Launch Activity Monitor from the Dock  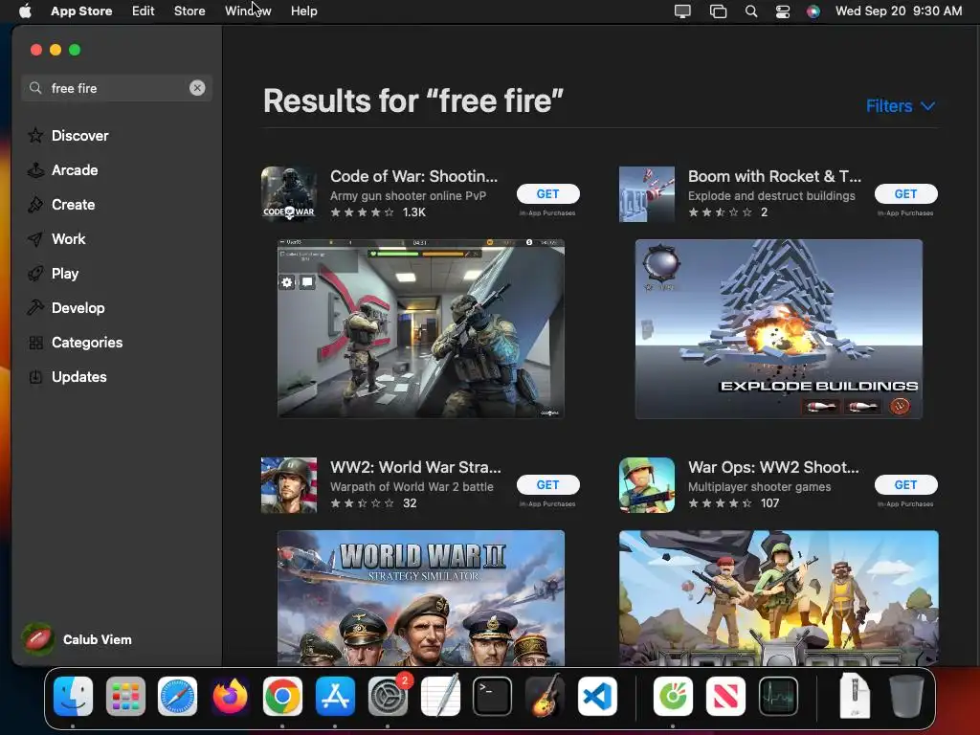coord(778,697)
